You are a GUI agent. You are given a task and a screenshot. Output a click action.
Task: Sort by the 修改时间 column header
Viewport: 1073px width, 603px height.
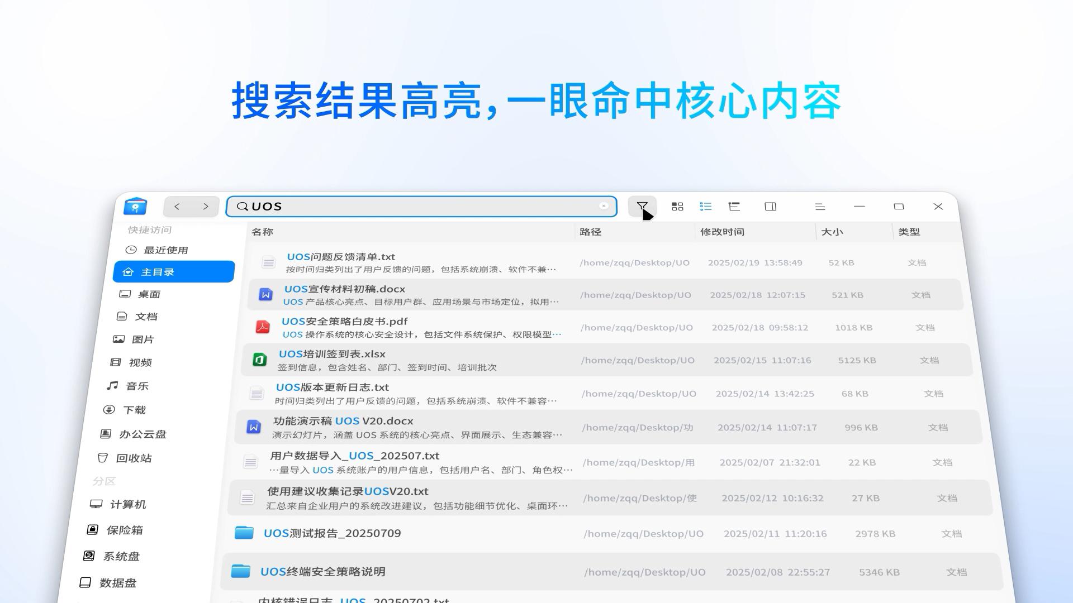point(722,232)
